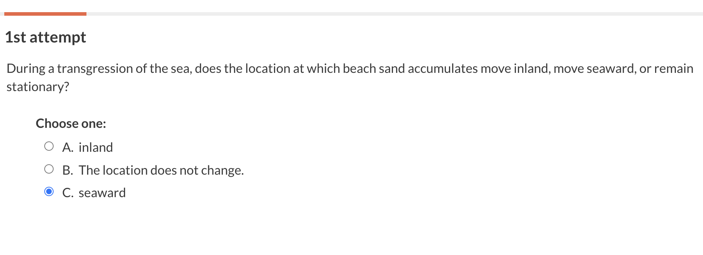Click the "1st attempt" heading
703x255 pixels.
tap(45, 37)
